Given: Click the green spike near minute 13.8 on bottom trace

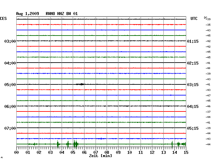Looking at the screenshot, I should [x=172, y=144].
